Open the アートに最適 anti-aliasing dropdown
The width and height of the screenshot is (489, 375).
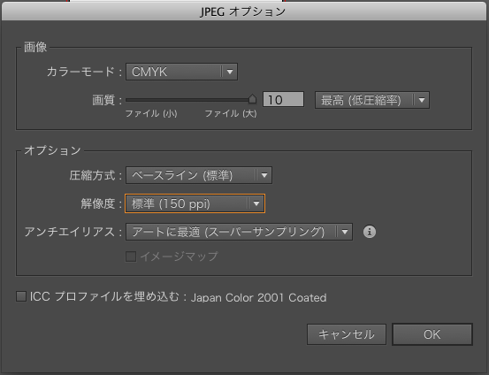point(239,232)
